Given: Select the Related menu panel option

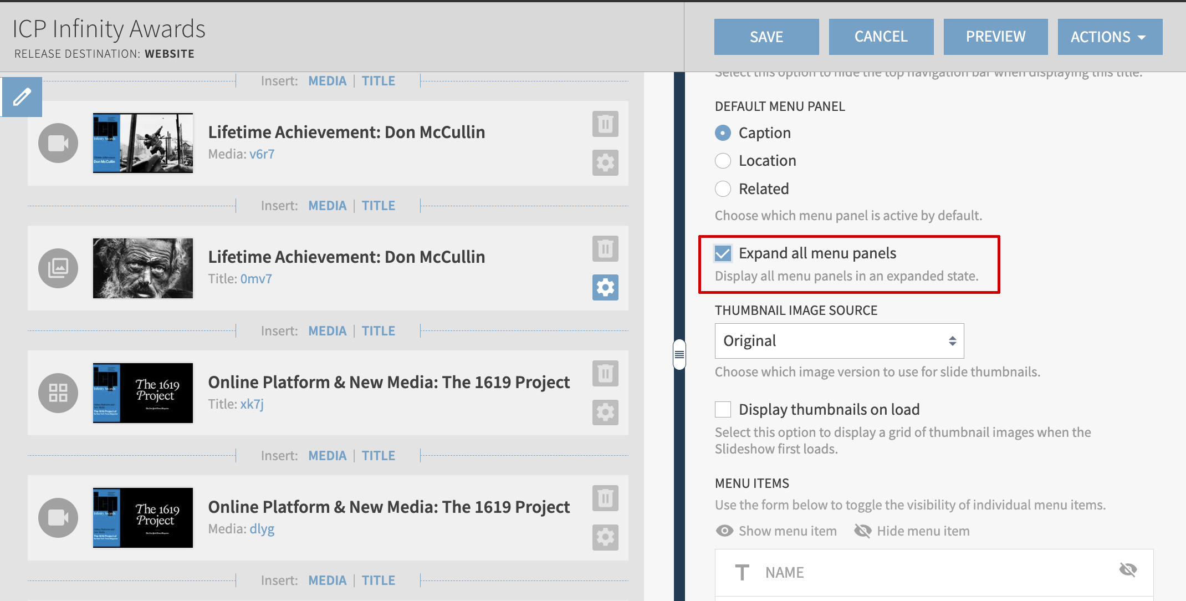Looking at the screenshot, I should pos(723,189).
